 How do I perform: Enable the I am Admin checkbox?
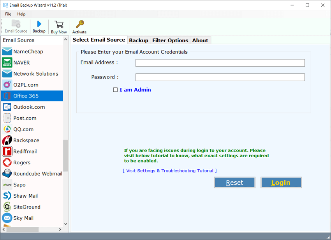[115, 90]
